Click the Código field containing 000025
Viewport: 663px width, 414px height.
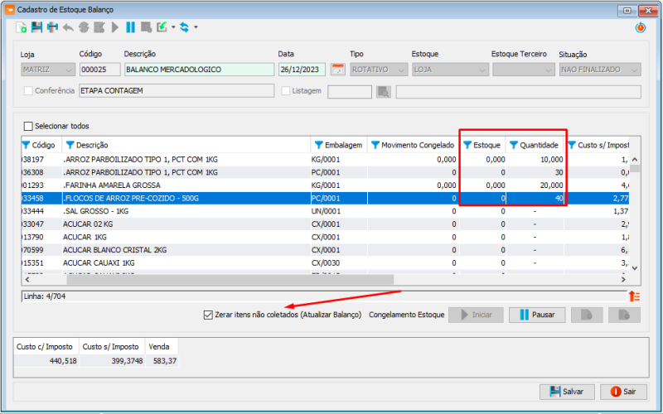pos(99,70)
